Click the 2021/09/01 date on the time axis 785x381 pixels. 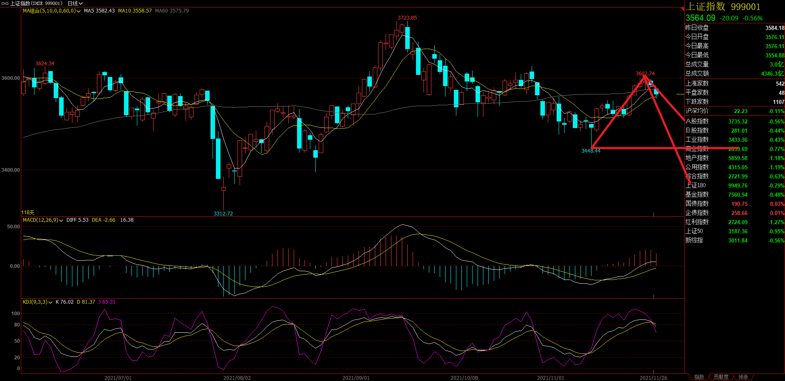tap(356, 378)
